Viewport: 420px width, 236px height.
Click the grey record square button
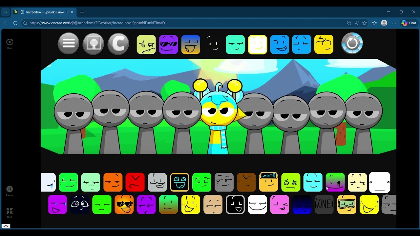[94, 43]
